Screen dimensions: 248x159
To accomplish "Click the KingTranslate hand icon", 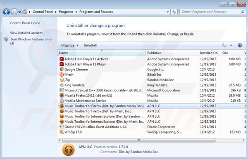I will click(62, 85).
